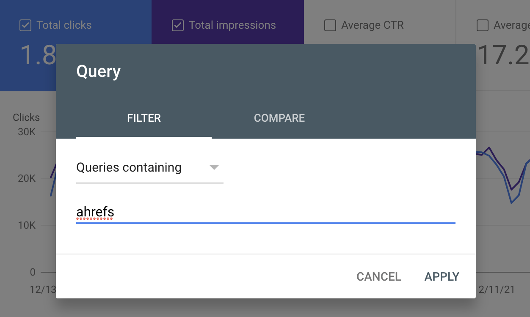Apply the query filter with APPLY
Image resolution: width=530 pixels, height=317 pixels.
pos(442,276)
